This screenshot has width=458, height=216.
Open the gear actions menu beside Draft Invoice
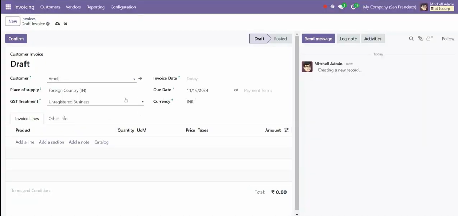click(48, 24)
